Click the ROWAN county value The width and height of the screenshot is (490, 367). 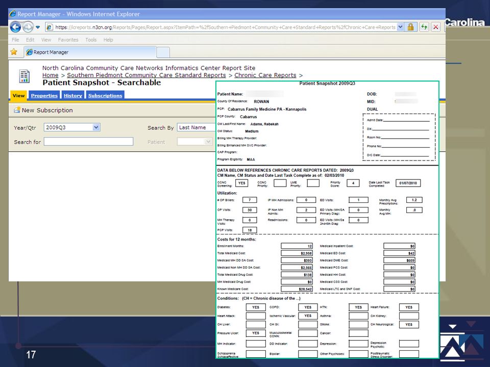pos(261,102)
